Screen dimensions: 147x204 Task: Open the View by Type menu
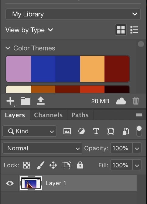pyautogui.click(x=29, y=30)
